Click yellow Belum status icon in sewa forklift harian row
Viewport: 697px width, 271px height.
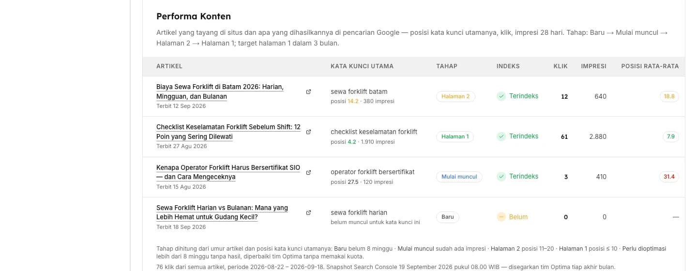click(x=501, y=217)
